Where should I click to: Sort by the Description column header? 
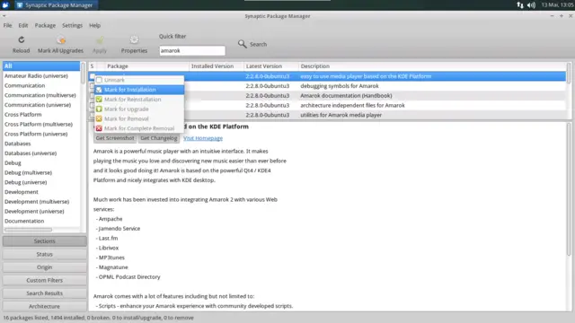coord(432,66)
